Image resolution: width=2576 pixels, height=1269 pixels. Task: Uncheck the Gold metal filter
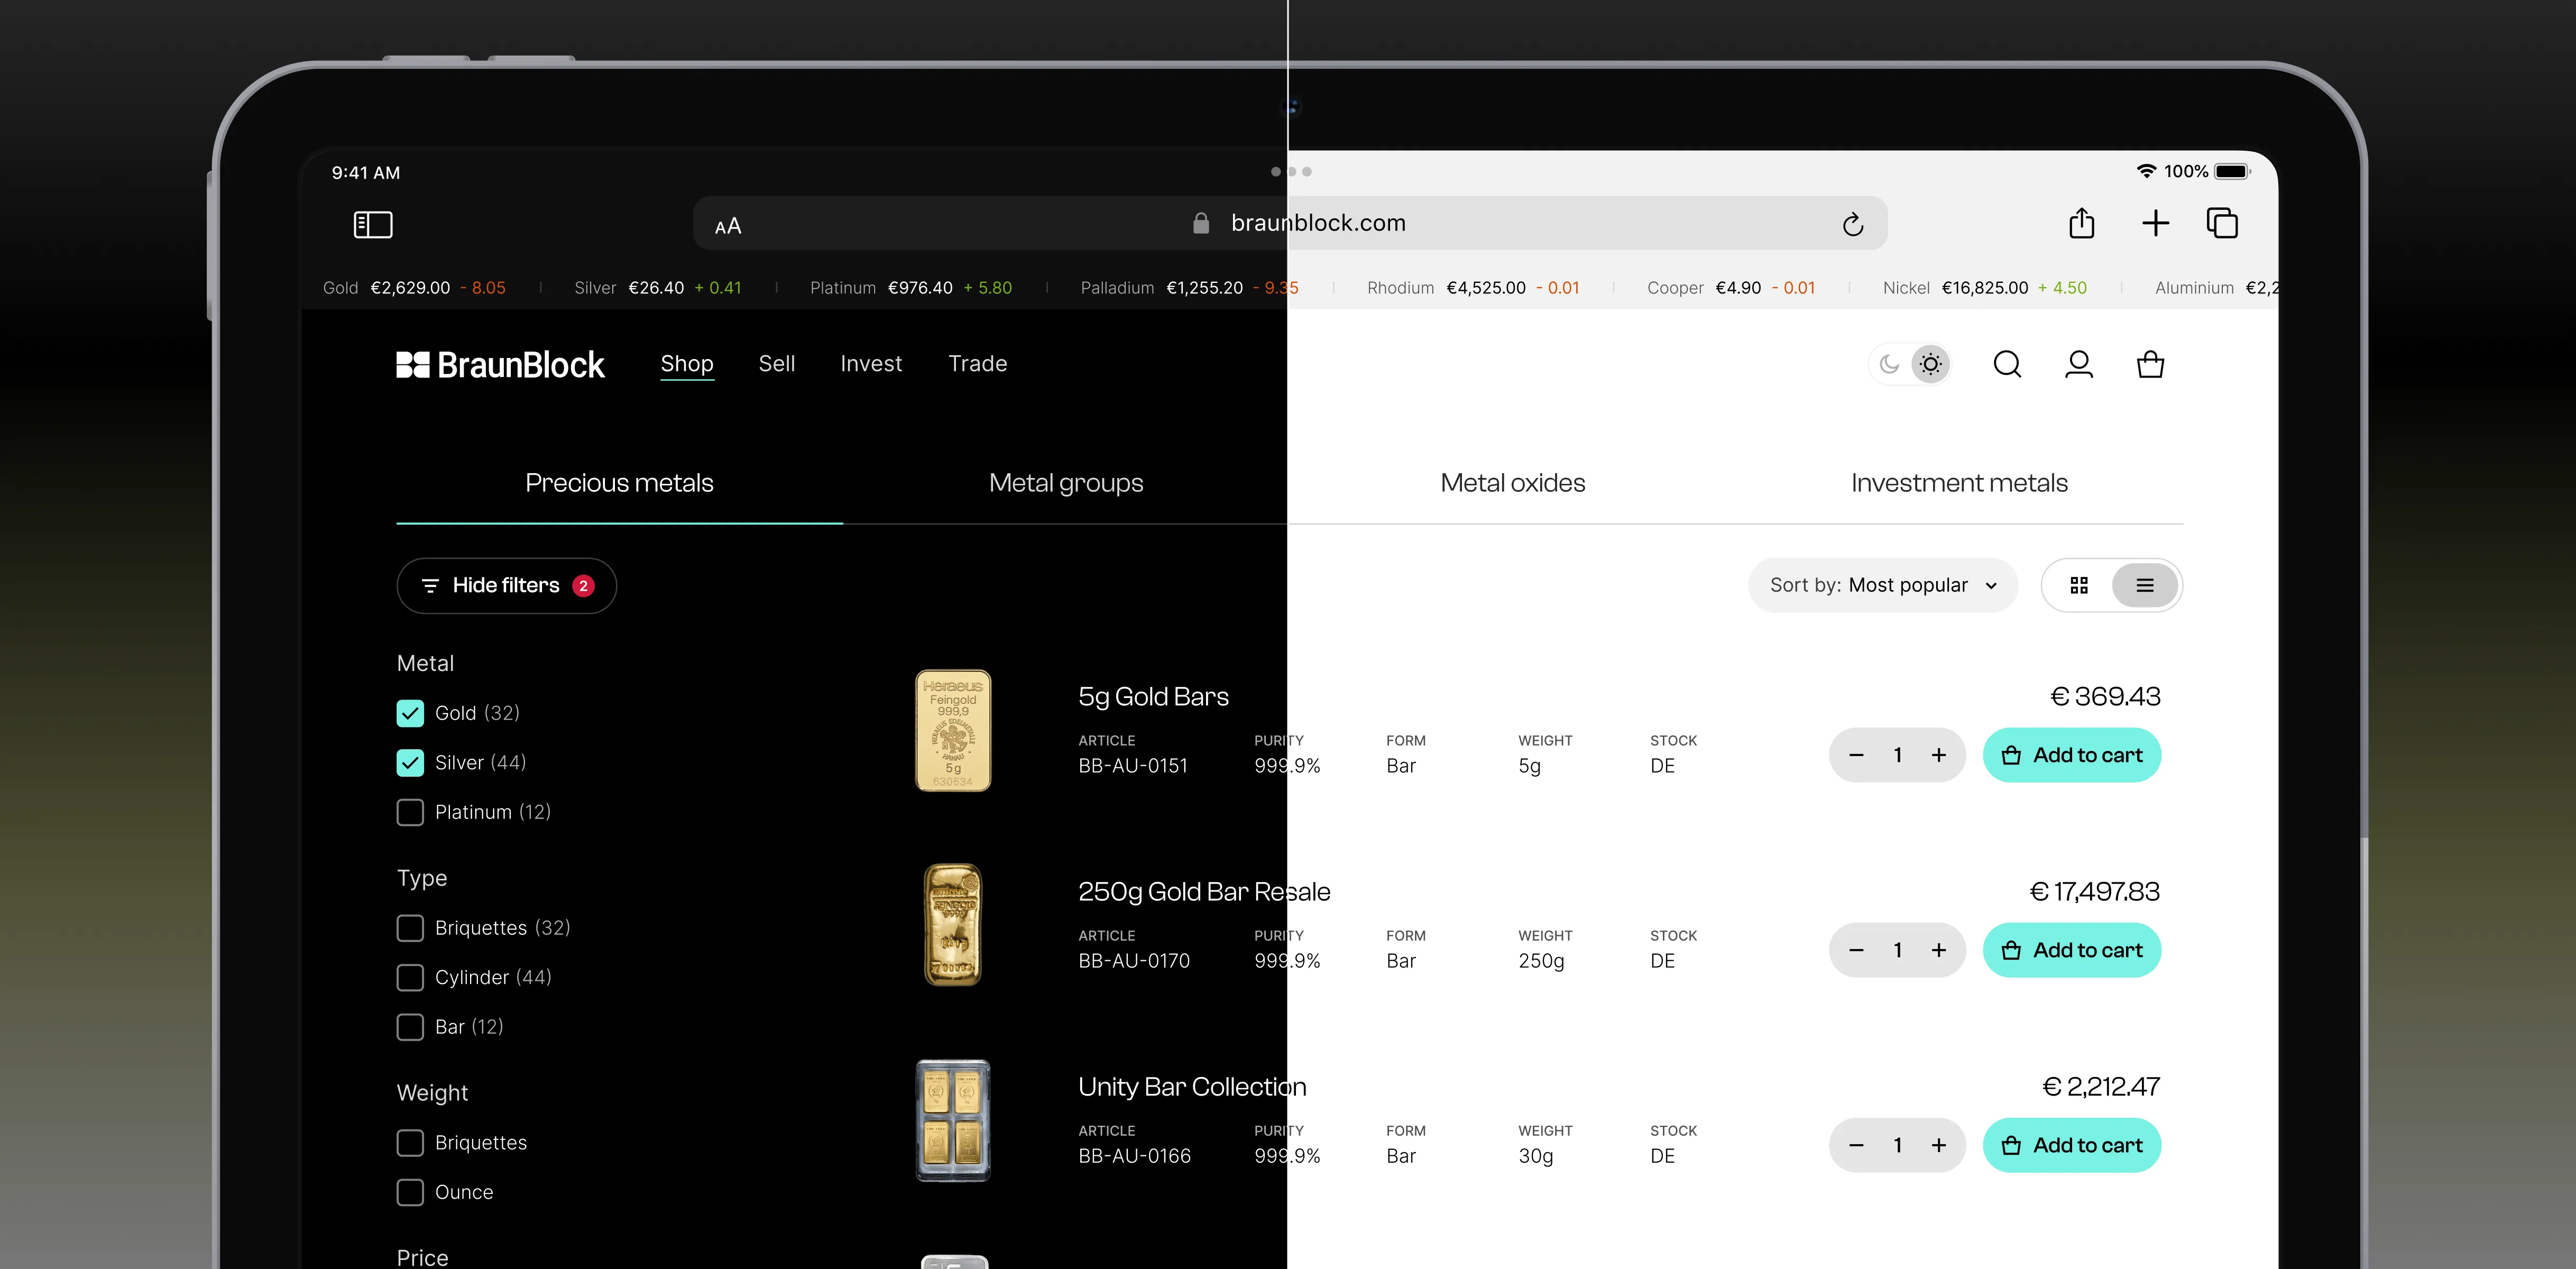[410, 713]
